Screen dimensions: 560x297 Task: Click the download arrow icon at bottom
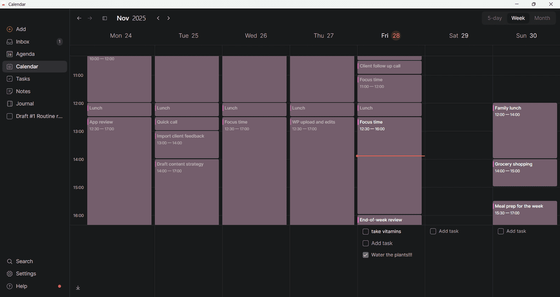tap(78, 288)
